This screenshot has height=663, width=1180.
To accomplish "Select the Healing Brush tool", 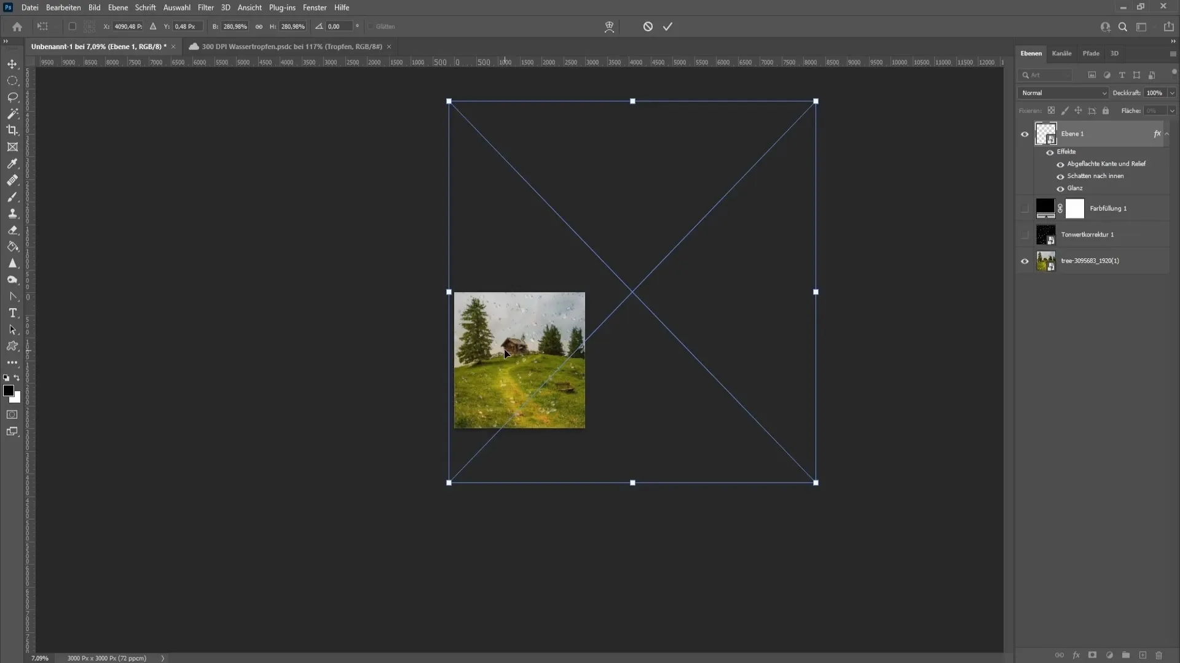I will click(x=12, y=180).
